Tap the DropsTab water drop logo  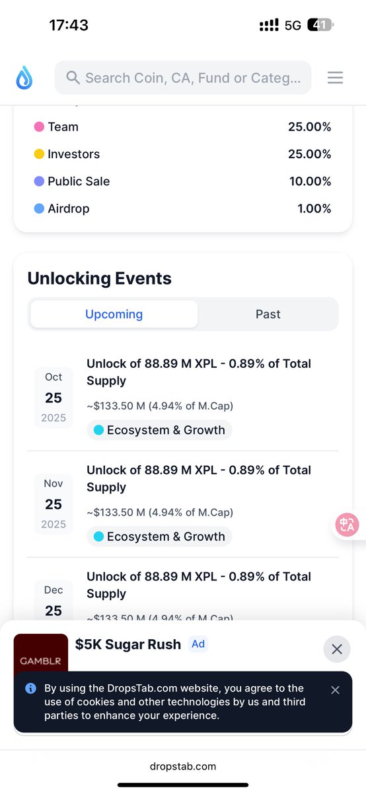point(24,78)
